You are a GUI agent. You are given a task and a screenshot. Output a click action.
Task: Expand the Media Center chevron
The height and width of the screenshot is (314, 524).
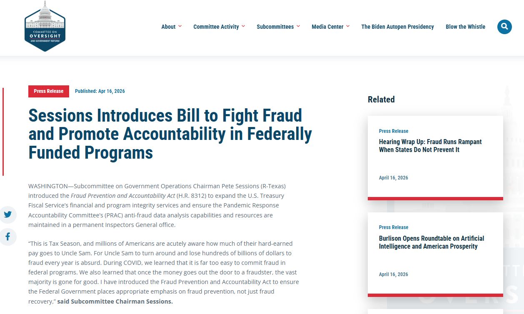point(348,26)
